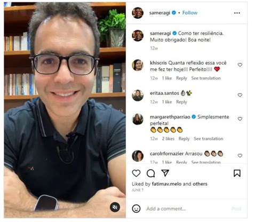Save post with the bookmark icon
Viewport: 253px width, 223px height.
coord(237,173)
